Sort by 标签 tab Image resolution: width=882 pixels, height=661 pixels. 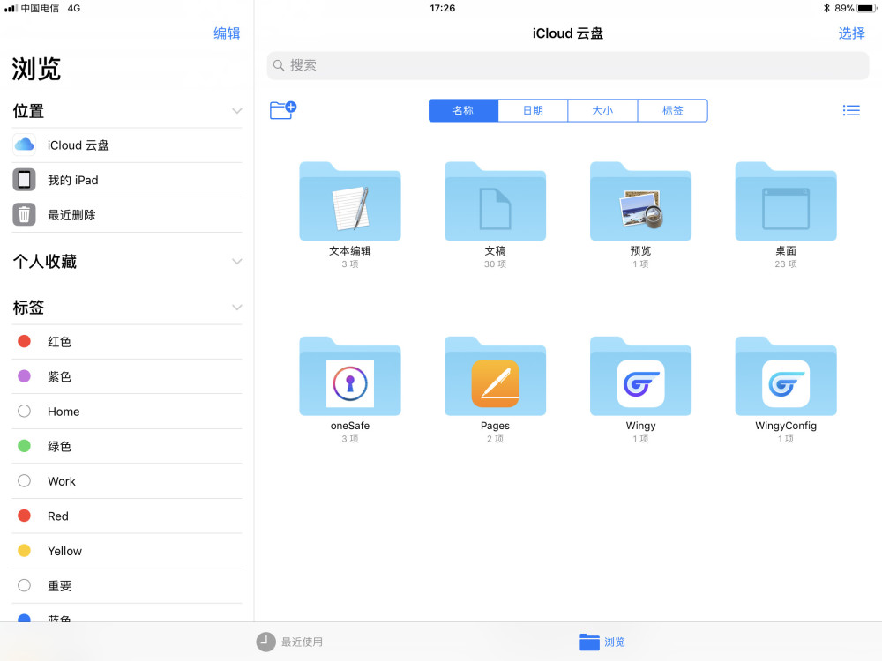(x=673, y=110)
